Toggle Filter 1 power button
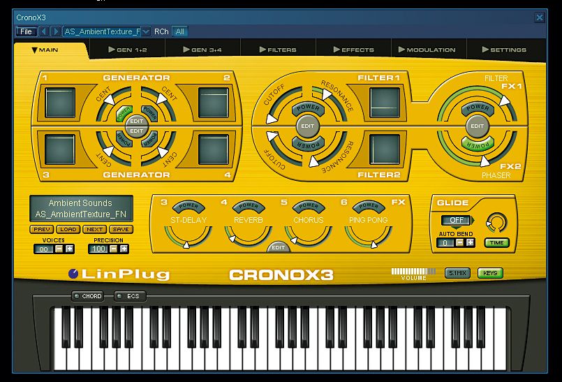Screen dimensions: 562x382 pos(308,108)
